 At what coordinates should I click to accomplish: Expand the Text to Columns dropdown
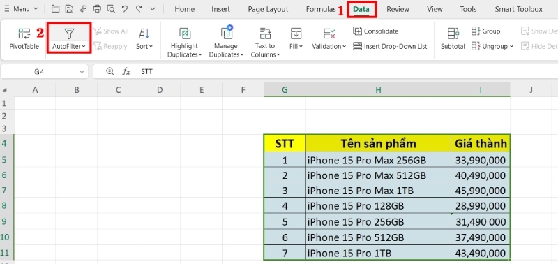[278, 55]
